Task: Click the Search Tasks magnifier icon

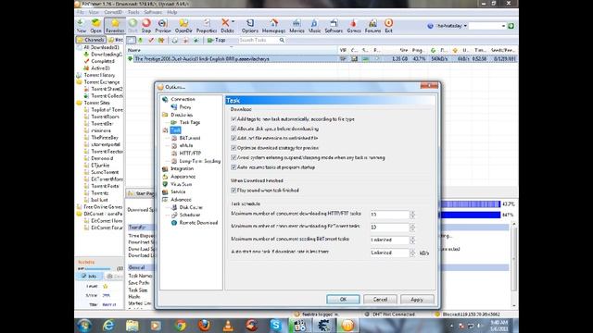Action: (282, 40)
